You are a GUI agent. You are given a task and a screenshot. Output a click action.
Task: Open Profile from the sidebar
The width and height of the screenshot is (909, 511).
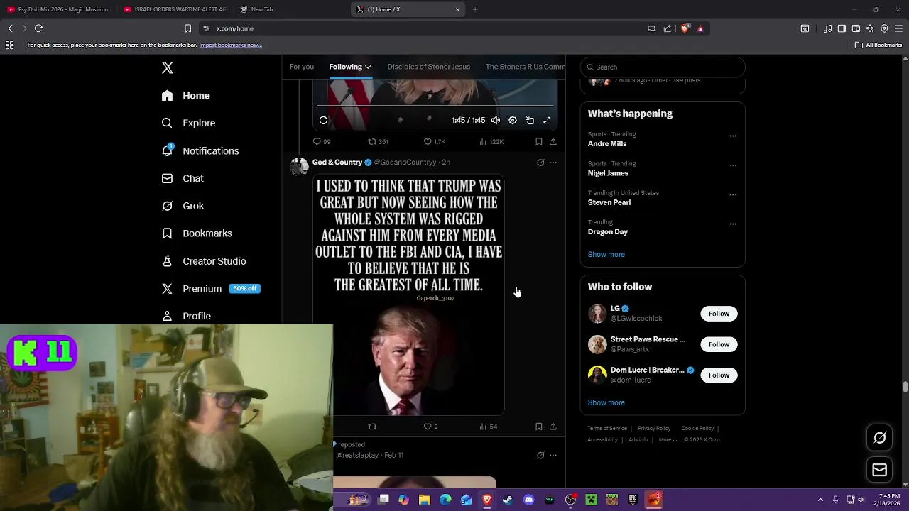click(x=186, y=316)
